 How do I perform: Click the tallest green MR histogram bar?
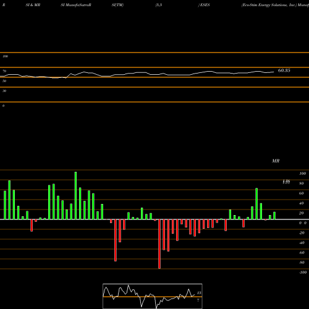75,195
